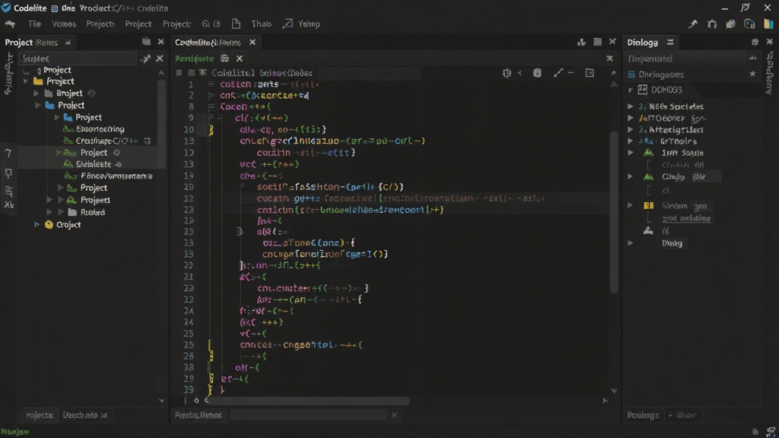Close the Codelite editor tab

253,43
